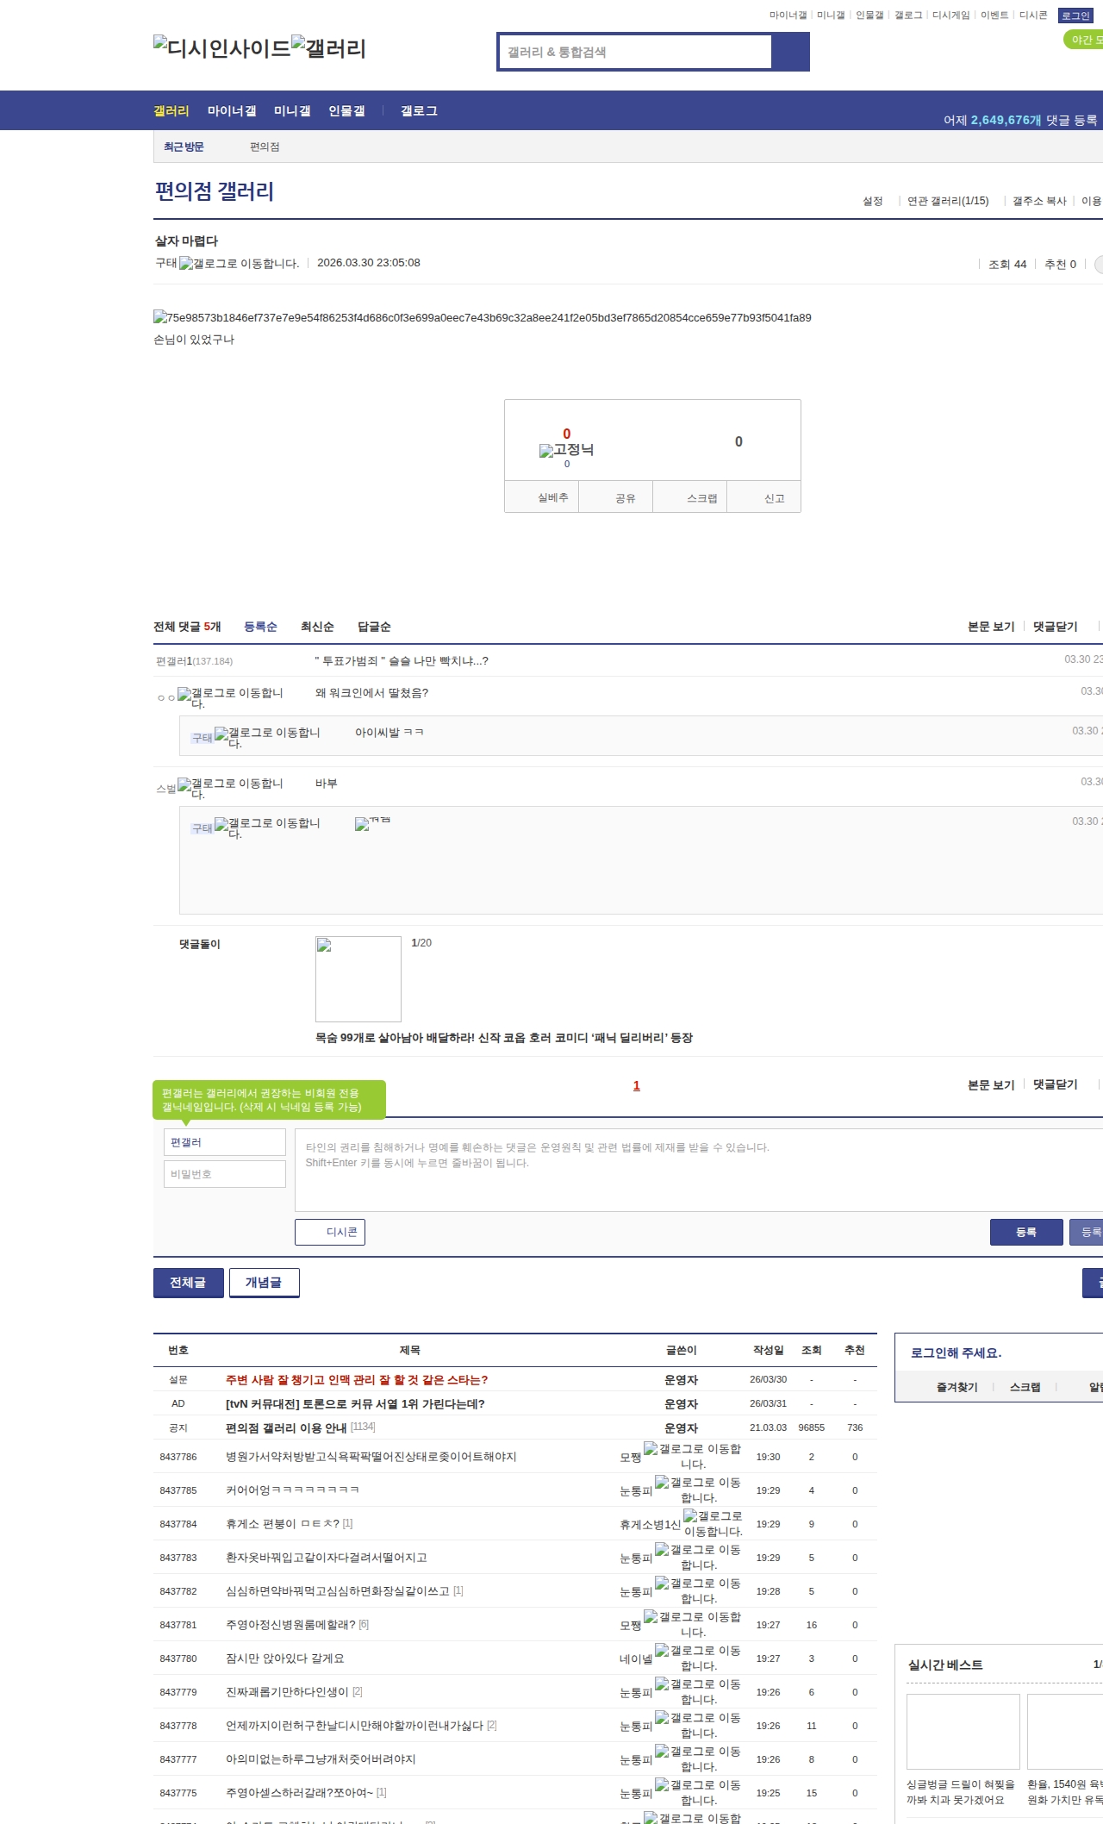Image resolution: width=1103 pixels, height=1824 pixels.
Task: Switch to the 개념글 tab
Action: pos(264,1283)
